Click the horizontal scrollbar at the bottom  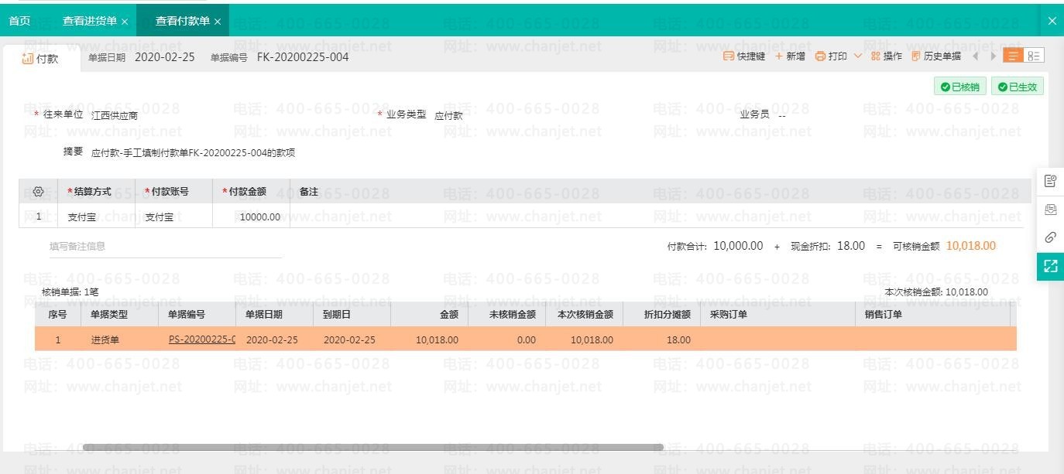[x=372, y=447]
